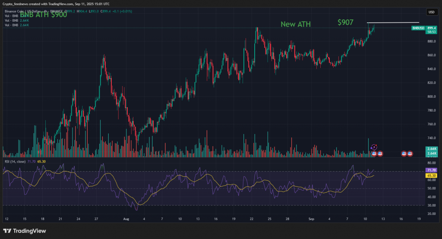
Task: Select the 'New ATH' text annotation
Action: (295, 24)
